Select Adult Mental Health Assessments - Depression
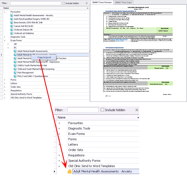 point(39,62)
